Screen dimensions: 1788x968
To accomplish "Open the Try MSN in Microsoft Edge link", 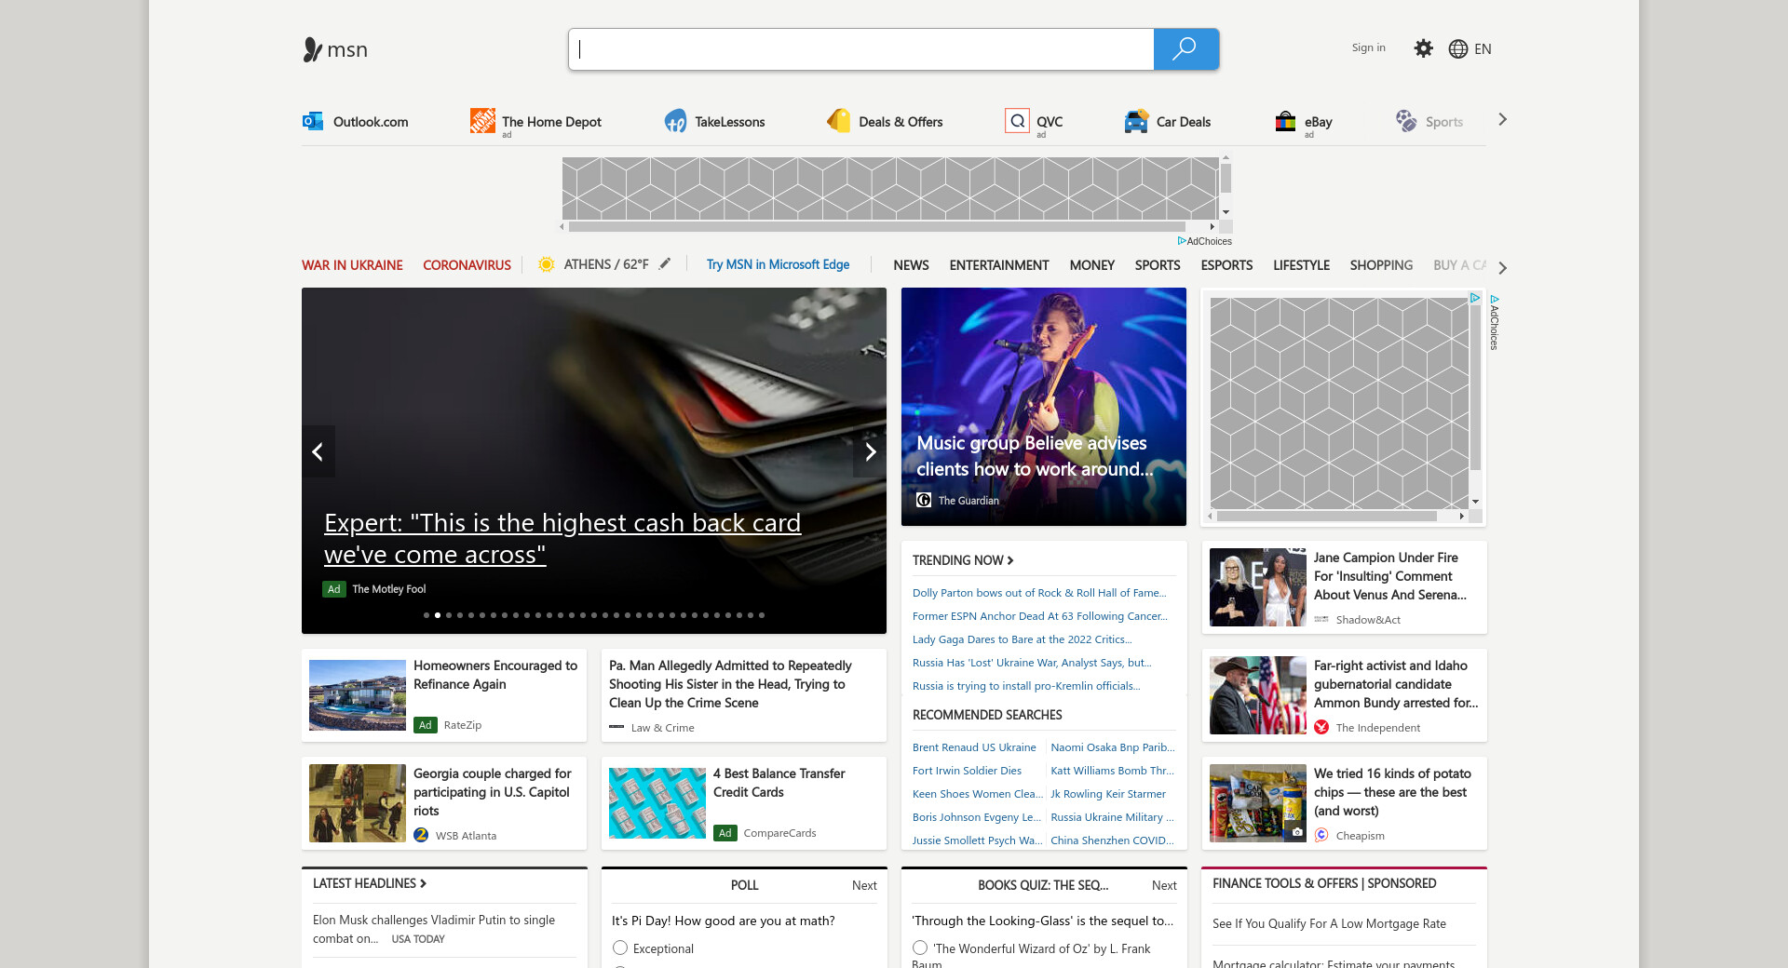I will 778,264.
